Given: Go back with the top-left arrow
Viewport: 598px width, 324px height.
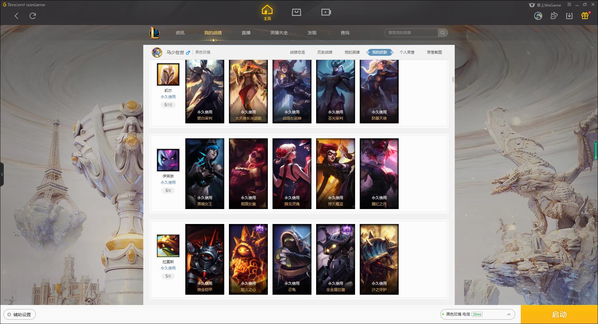Looking at the screenshot, I should (17, 16).
